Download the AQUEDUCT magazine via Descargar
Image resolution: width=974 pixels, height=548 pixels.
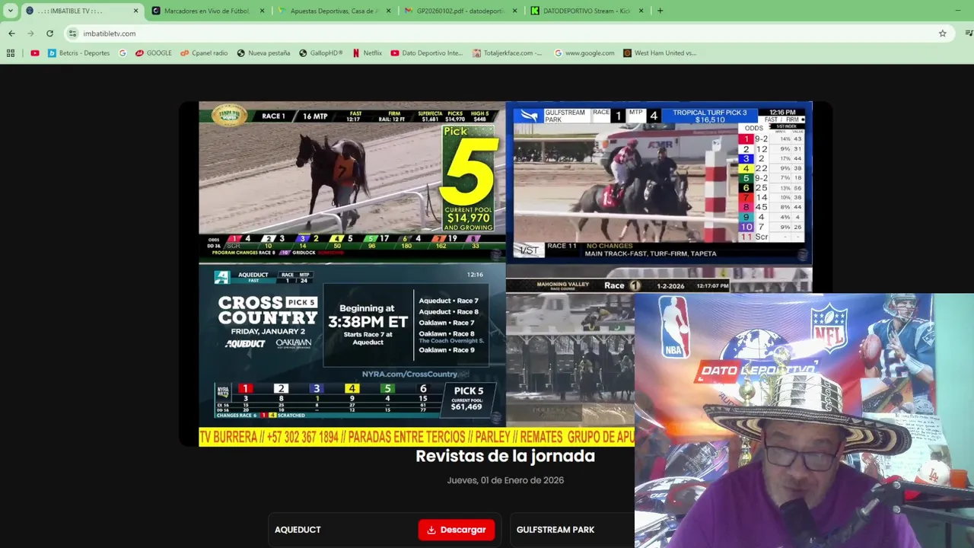pos(457,530)
